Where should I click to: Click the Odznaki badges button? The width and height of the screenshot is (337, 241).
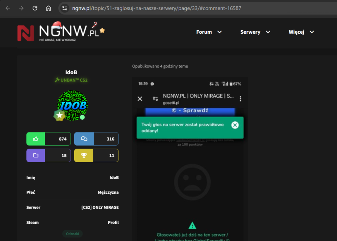click(x=72, y=234)
